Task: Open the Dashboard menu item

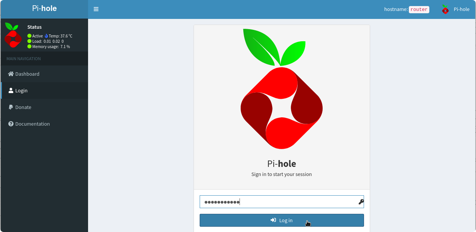Action: (x=44, y=74)
